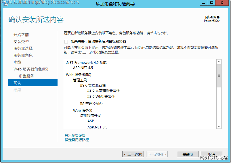
Task: Select the 开始之前 step in the sidebar
Action: tap(21, 35)
